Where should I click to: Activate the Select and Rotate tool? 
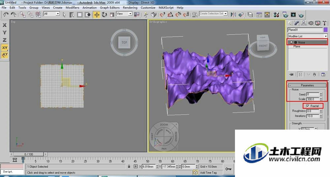(104, 14)
